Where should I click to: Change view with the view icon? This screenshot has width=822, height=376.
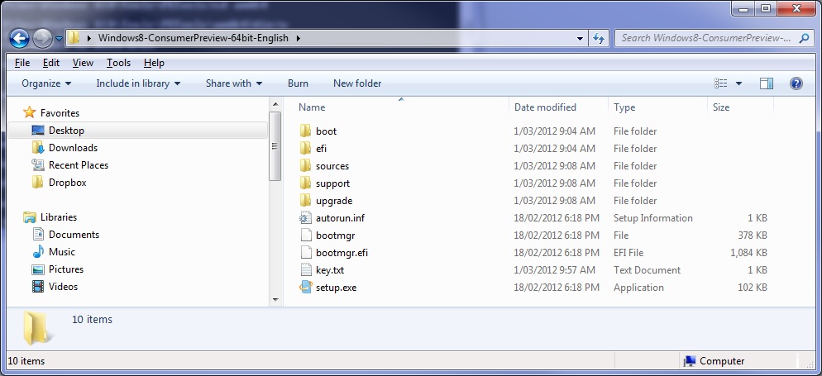point(721,83)
